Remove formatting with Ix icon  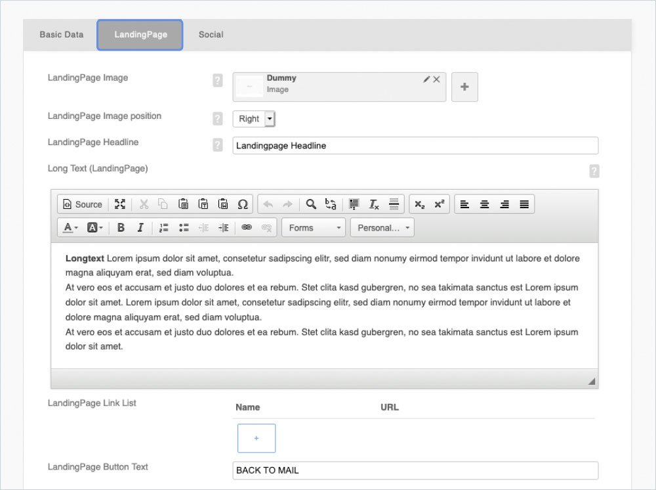pos(374,204)
